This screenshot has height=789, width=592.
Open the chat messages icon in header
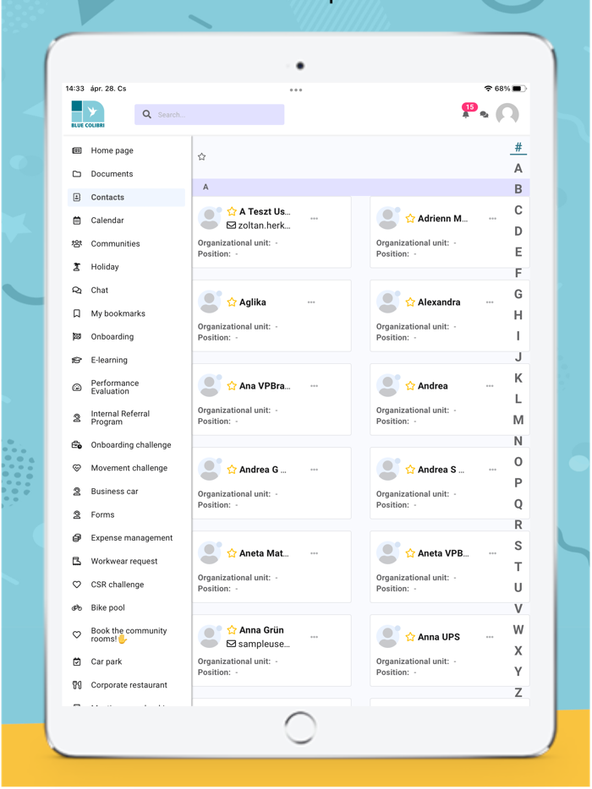[484, 115]
